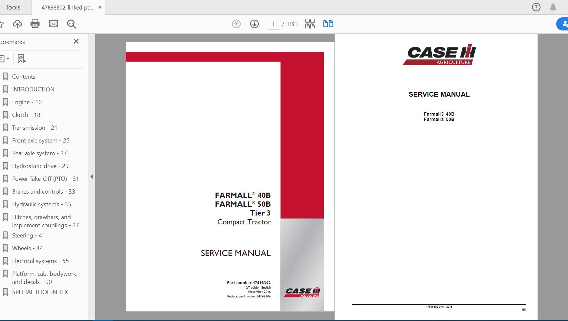Close the 47698302-linked pdf tab
This screenshot has height=321, width=568.
100,7
